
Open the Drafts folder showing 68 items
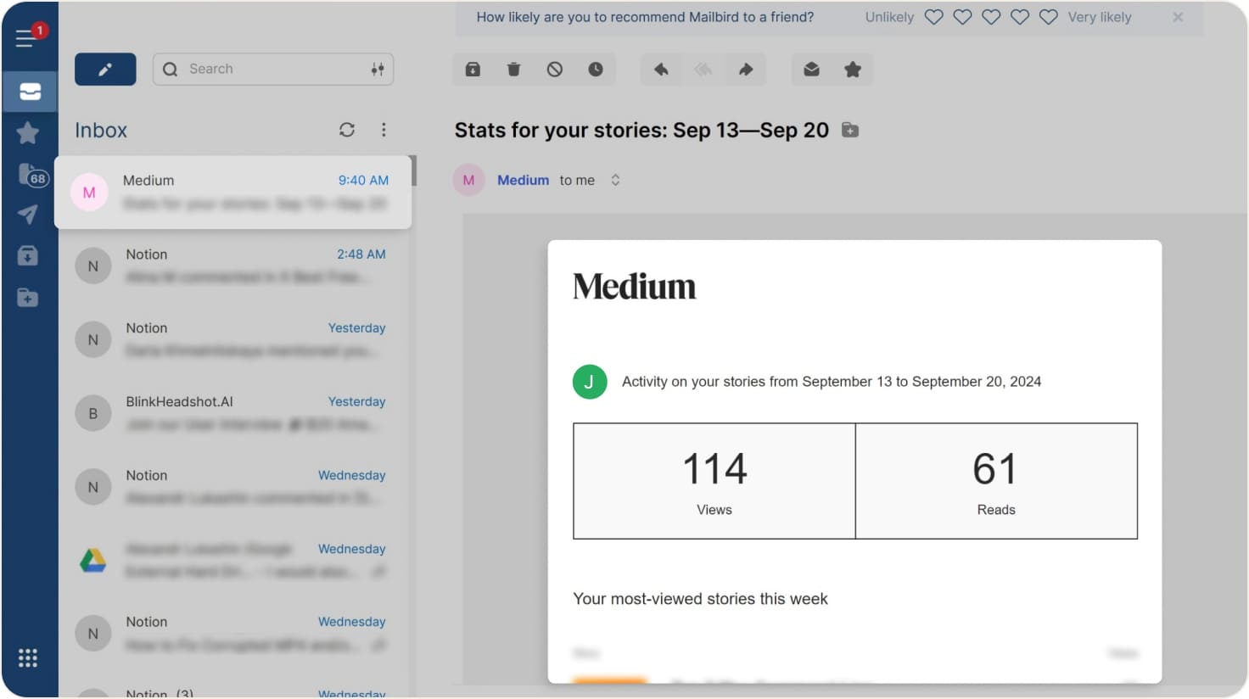(28, 173)
